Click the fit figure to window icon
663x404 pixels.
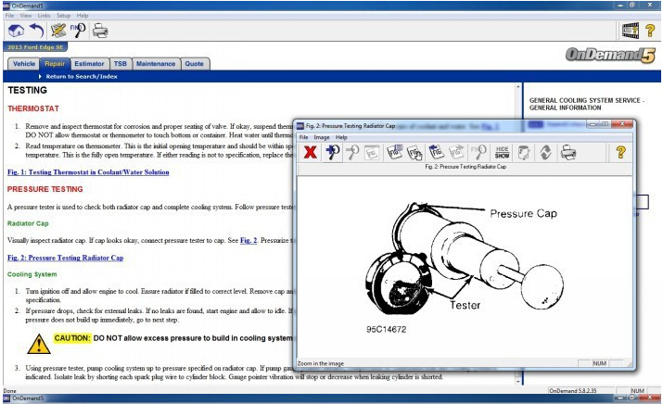372,153
